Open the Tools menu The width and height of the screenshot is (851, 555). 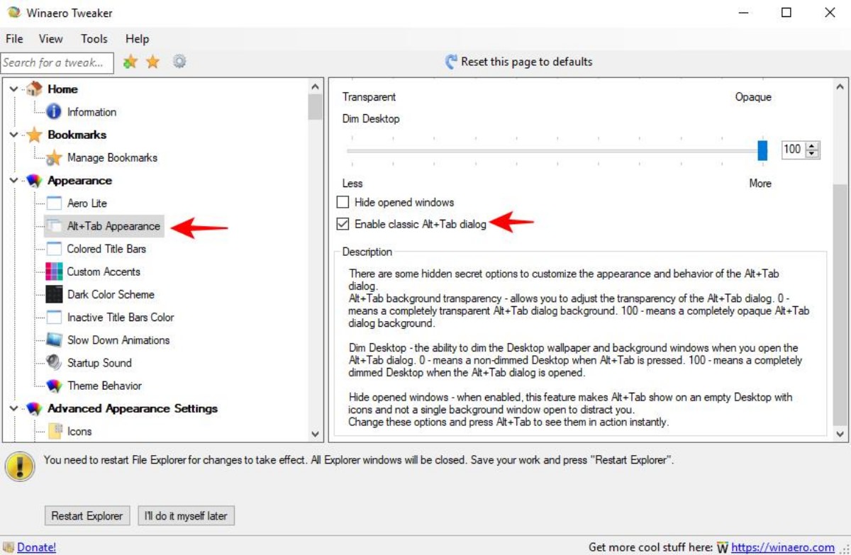coord(94,39)
